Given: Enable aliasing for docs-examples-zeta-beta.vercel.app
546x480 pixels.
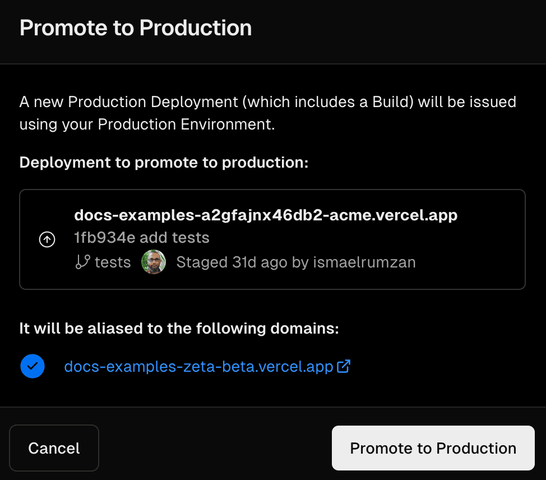Looking at the screenshot, I should click(x=32, y=366).
